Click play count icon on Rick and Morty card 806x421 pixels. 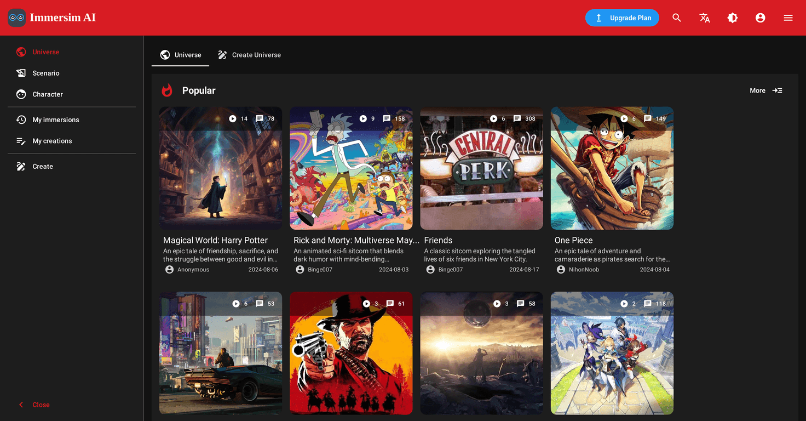(363, 119)
